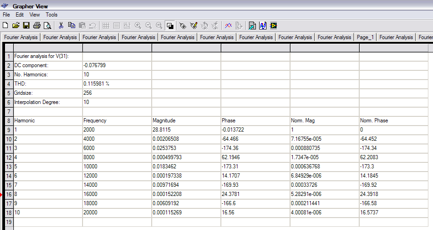Click the THD value 0.115981 %
Screen dimensions: 433x230
(117, 84)
